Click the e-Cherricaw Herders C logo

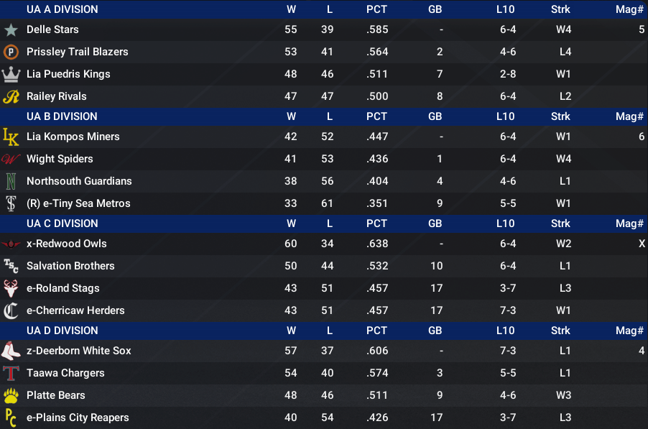[11, 311]
